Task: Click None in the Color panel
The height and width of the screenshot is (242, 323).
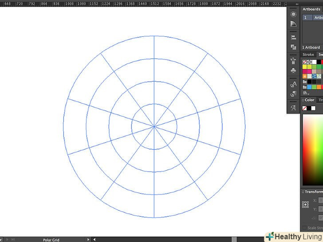Action: pyautogui.click(x=304, y=108)
